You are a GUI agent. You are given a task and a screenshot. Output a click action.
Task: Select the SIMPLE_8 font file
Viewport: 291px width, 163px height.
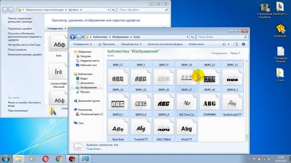click(x=140, y=105)
